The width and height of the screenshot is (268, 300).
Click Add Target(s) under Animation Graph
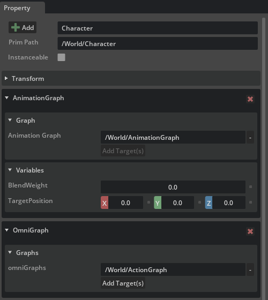pyautogui.click(x=123, y=151)
